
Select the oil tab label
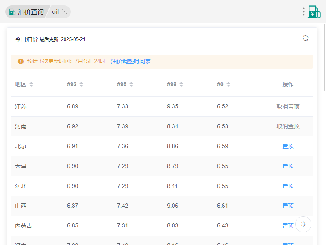[x=55, y=12]
